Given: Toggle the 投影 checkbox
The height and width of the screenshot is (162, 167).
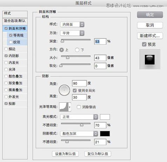Looking at the screenshot, I should [6, 103].
